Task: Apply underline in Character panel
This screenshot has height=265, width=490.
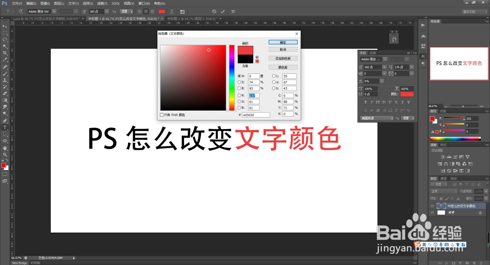Action: 402,102
